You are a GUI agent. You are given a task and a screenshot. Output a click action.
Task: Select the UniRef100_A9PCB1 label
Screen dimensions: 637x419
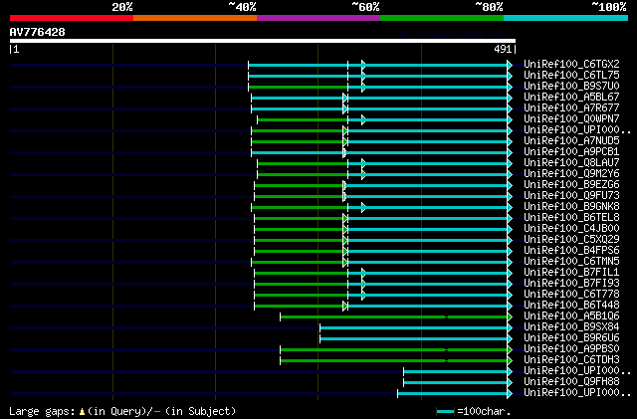571,152
